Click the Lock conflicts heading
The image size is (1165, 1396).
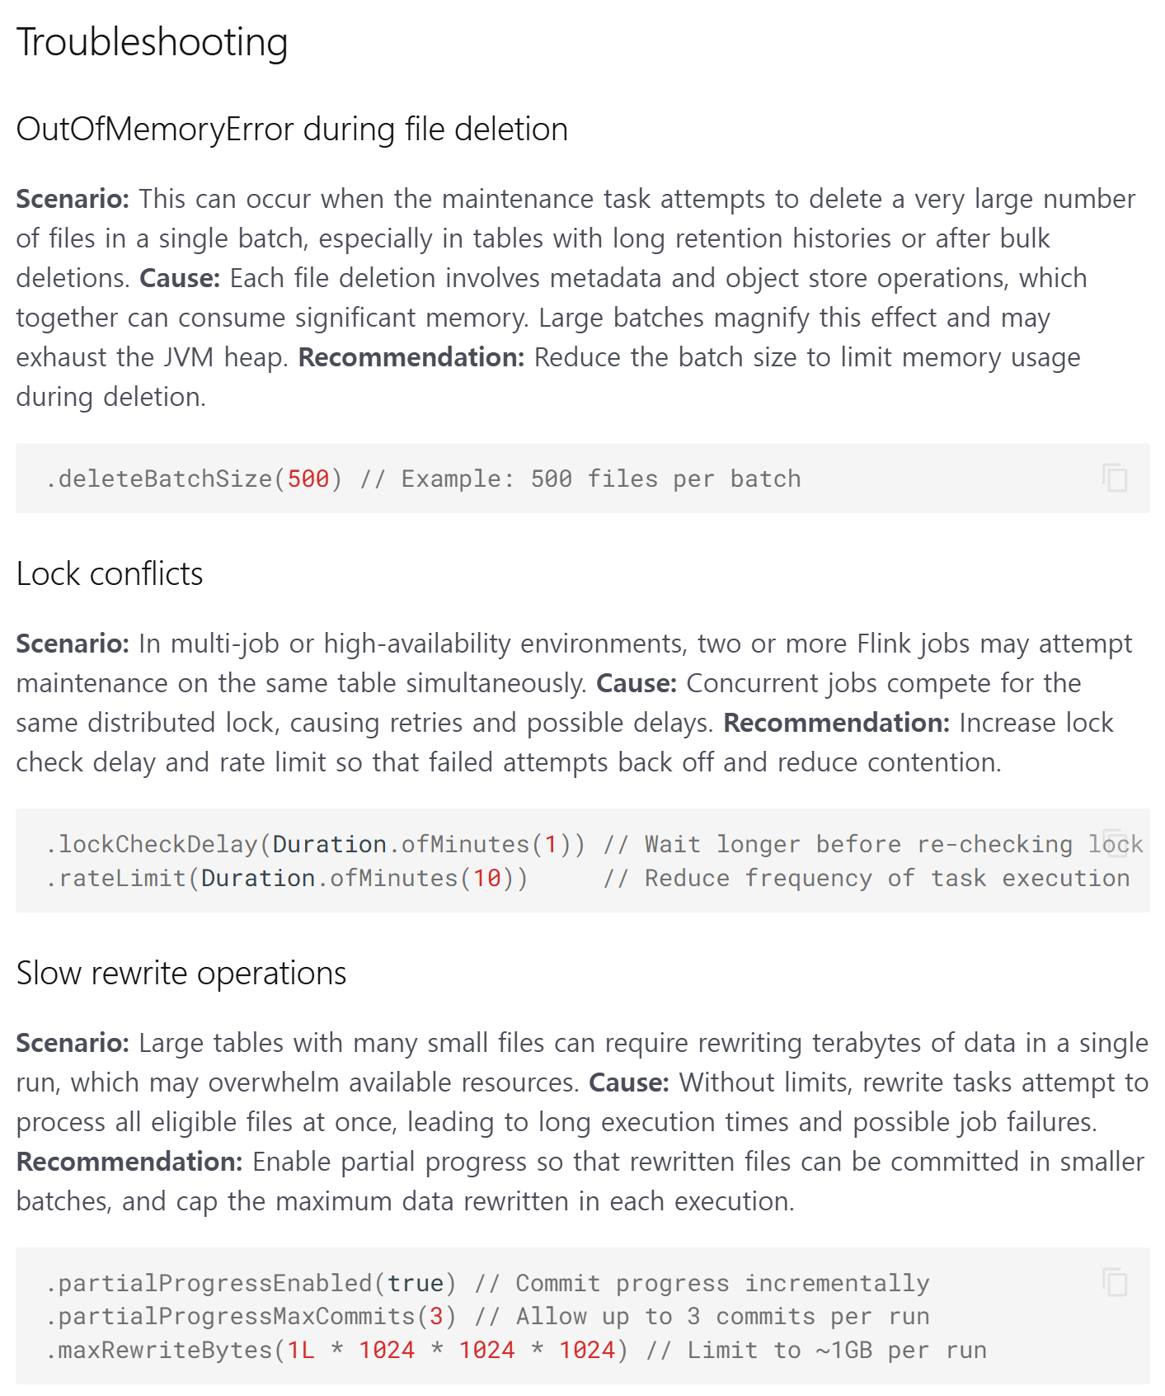110,574
